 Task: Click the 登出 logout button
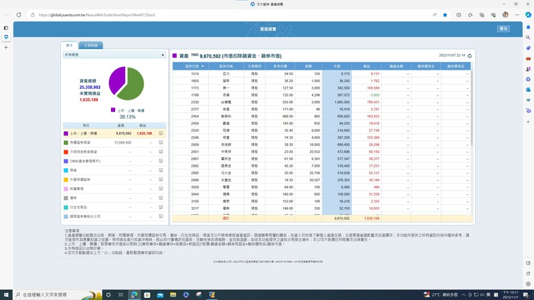[503, 29]
